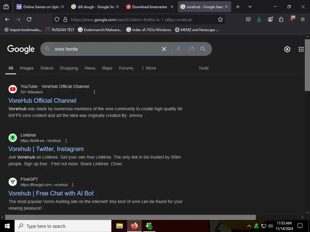Select the News search tab
This screenshot has width=310, height=232.
(90, 68)
